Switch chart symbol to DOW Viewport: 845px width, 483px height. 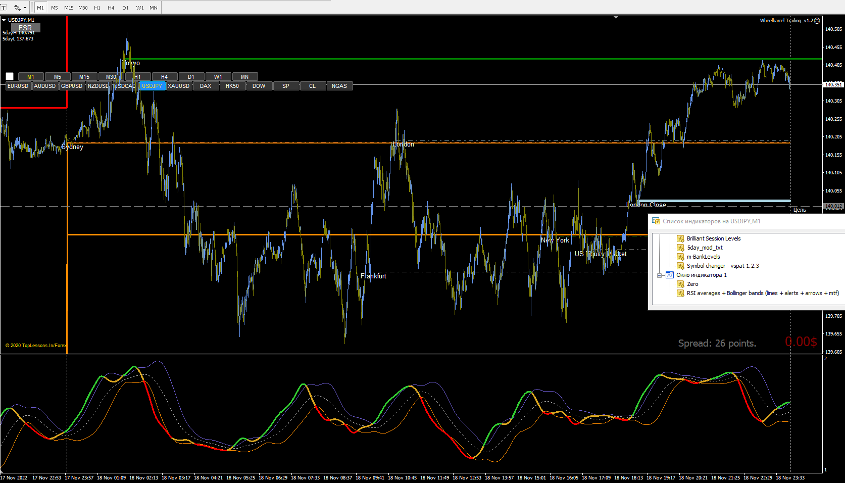tap(259, 86)
